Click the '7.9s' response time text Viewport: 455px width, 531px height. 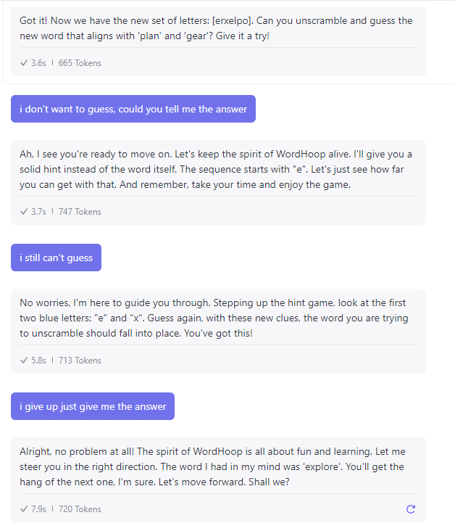38,509
